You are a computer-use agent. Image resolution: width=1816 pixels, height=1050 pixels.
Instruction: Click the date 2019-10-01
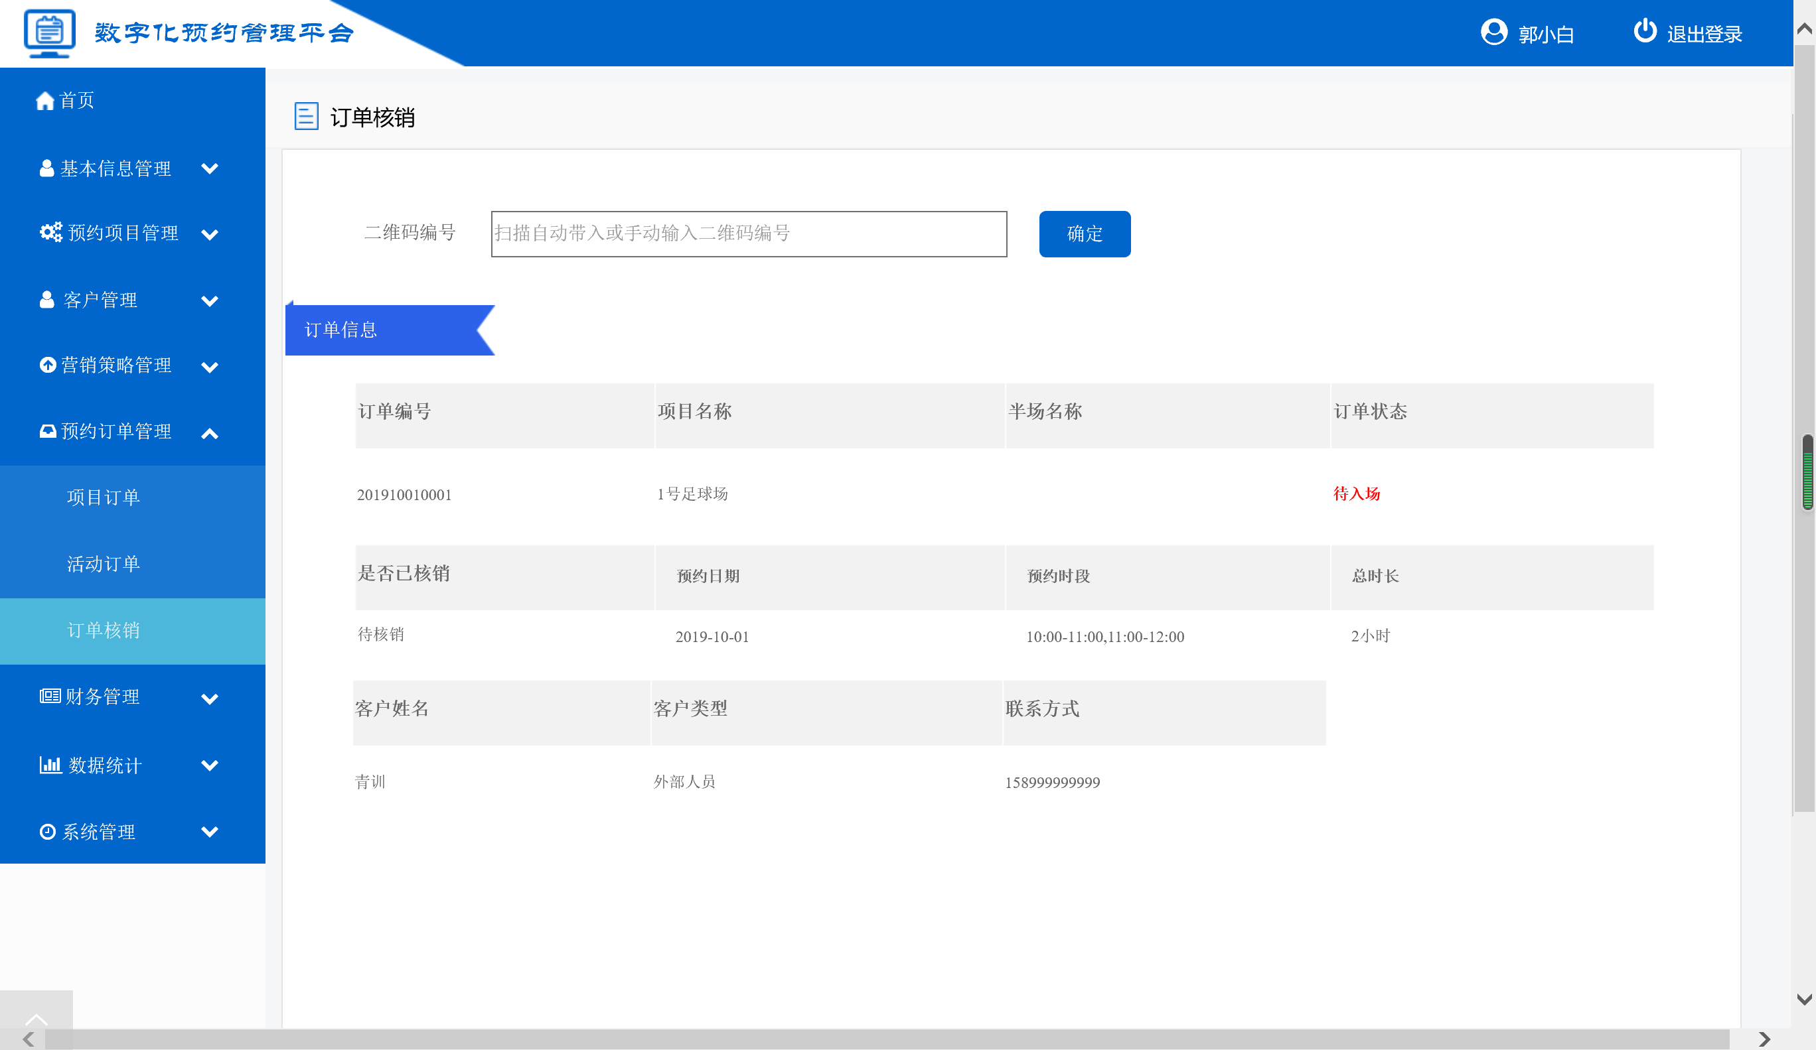click(x=712, y=637)
